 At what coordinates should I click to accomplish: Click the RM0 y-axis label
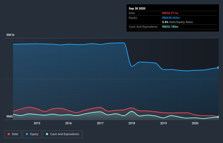[10, 116]
